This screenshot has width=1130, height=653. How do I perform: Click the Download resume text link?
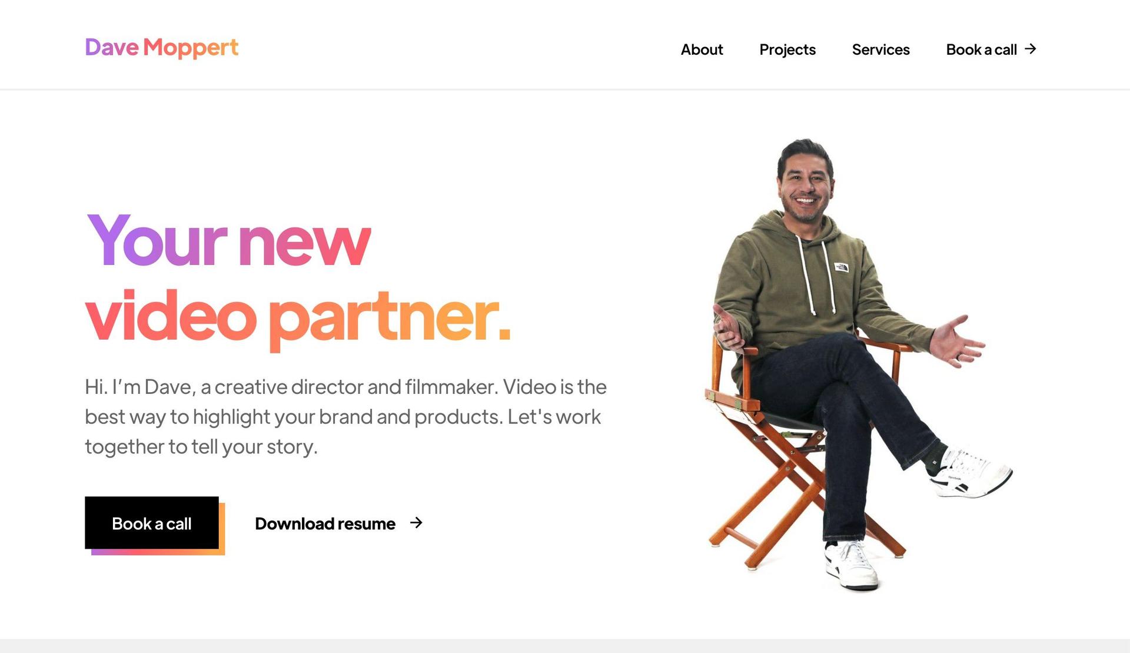point(325,523)
